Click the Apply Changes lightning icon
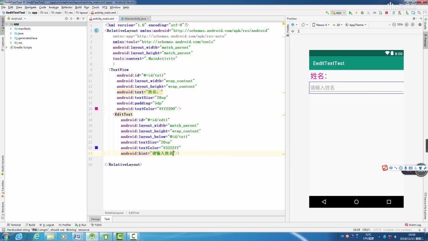The width and height of the screenshot is (428, 241). point(356,13)
